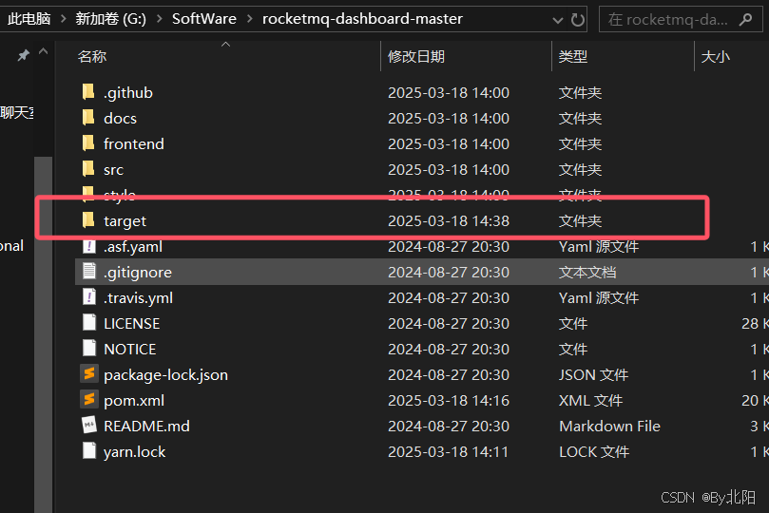
Task: Select .gitignore file name
Action: (138, 272)
